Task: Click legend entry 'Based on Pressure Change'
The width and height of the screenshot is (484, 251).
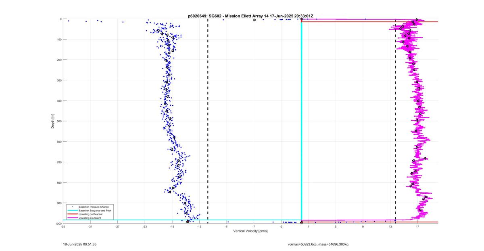Action: [93, 207]
